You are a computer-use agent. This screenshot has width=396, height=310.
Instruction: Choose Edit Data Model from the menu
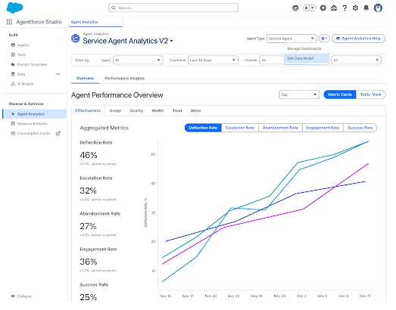[307, 58]
